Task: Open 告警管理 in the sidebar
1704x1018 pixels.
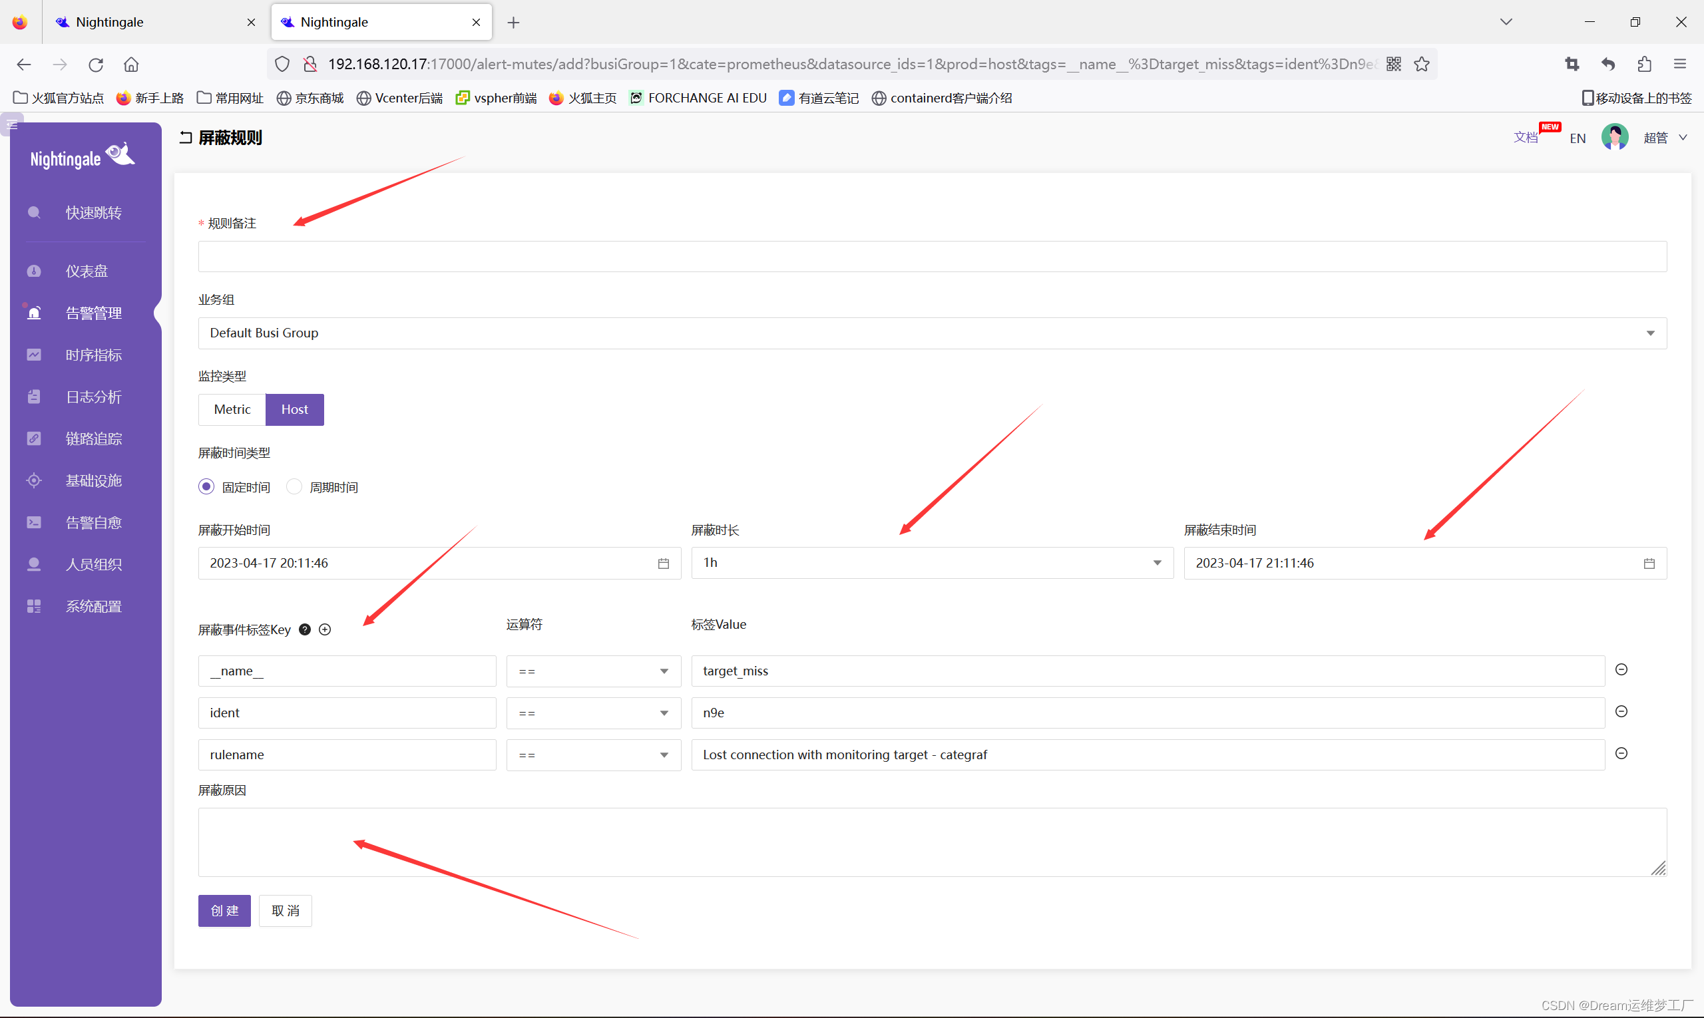Action: pyautogui.click(x=93, y=313)
